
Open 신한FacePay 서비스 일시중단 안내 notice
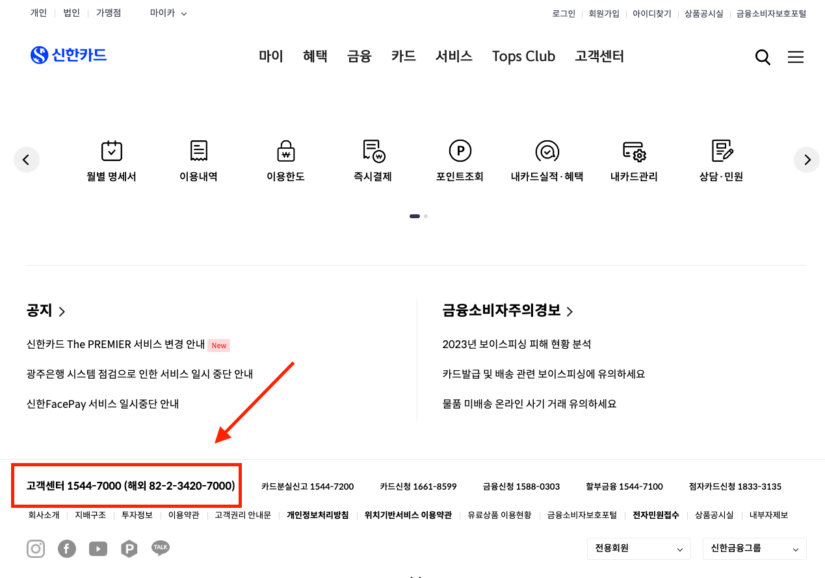(103, 404)
